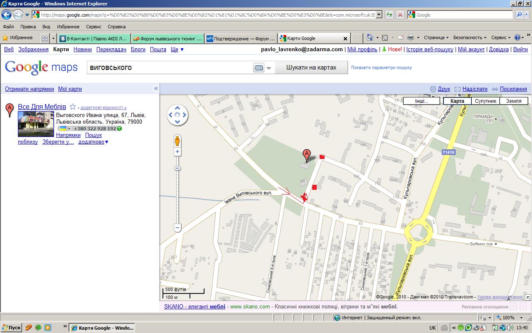
Task: Click "Отримати напрямки" link
Action: click(x=30, y=89)
